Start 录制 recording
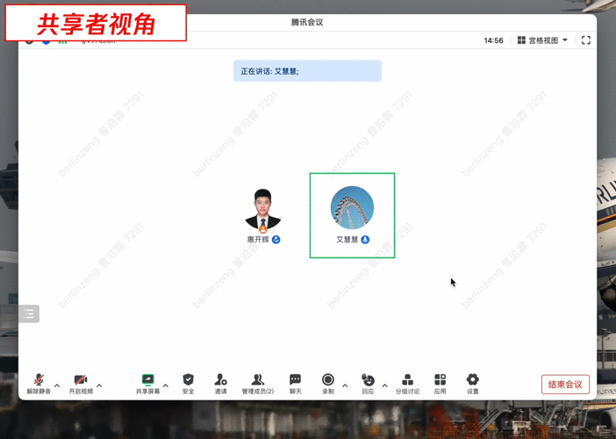The width and height of the screenshot is (616, 439). (x=328, y=380)
